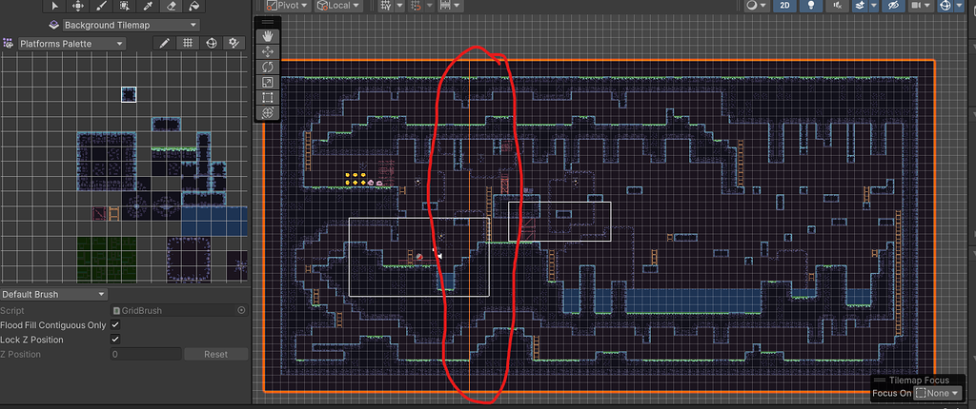Select the Rect tool in scene overlay
Viewport: 976px width, 409px height.
[x=268, y=98]
